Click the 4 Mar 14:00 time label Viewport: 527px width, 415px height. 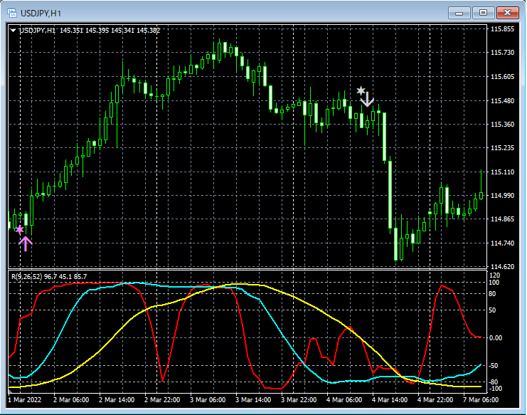point(390,400)
